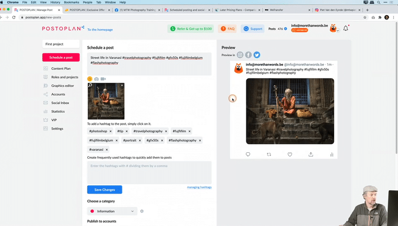Open the History menu
Screen dimensions: 398x226
point(55,2)
